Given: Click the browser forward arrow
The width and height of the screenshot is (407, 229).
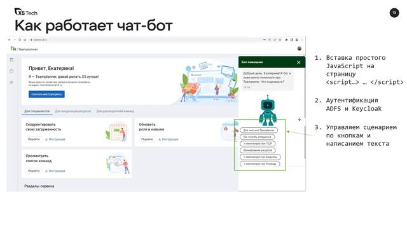Looking at the screenshot, I should [15, 39].
